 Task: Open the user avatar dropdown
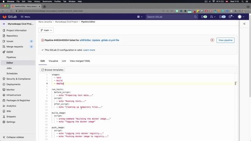pos(241,17)
